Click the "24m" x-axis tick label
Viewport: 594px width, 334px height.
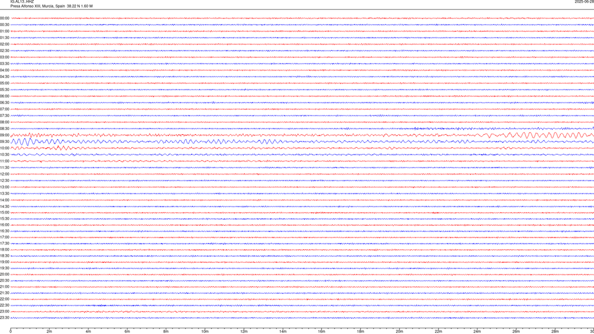point(477,332)
